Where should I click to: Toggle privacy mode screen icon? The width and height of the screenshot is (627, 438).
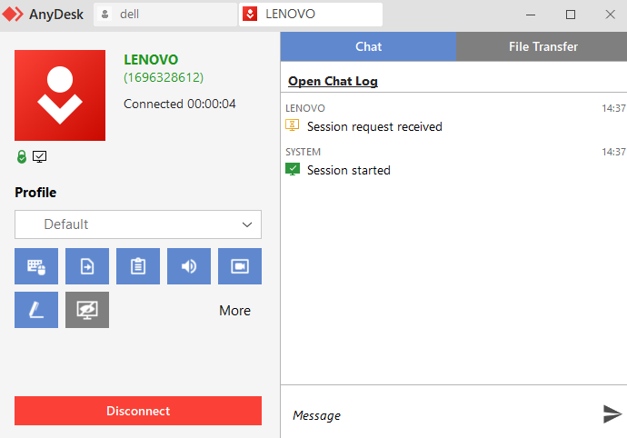click(x=87, y=310)
